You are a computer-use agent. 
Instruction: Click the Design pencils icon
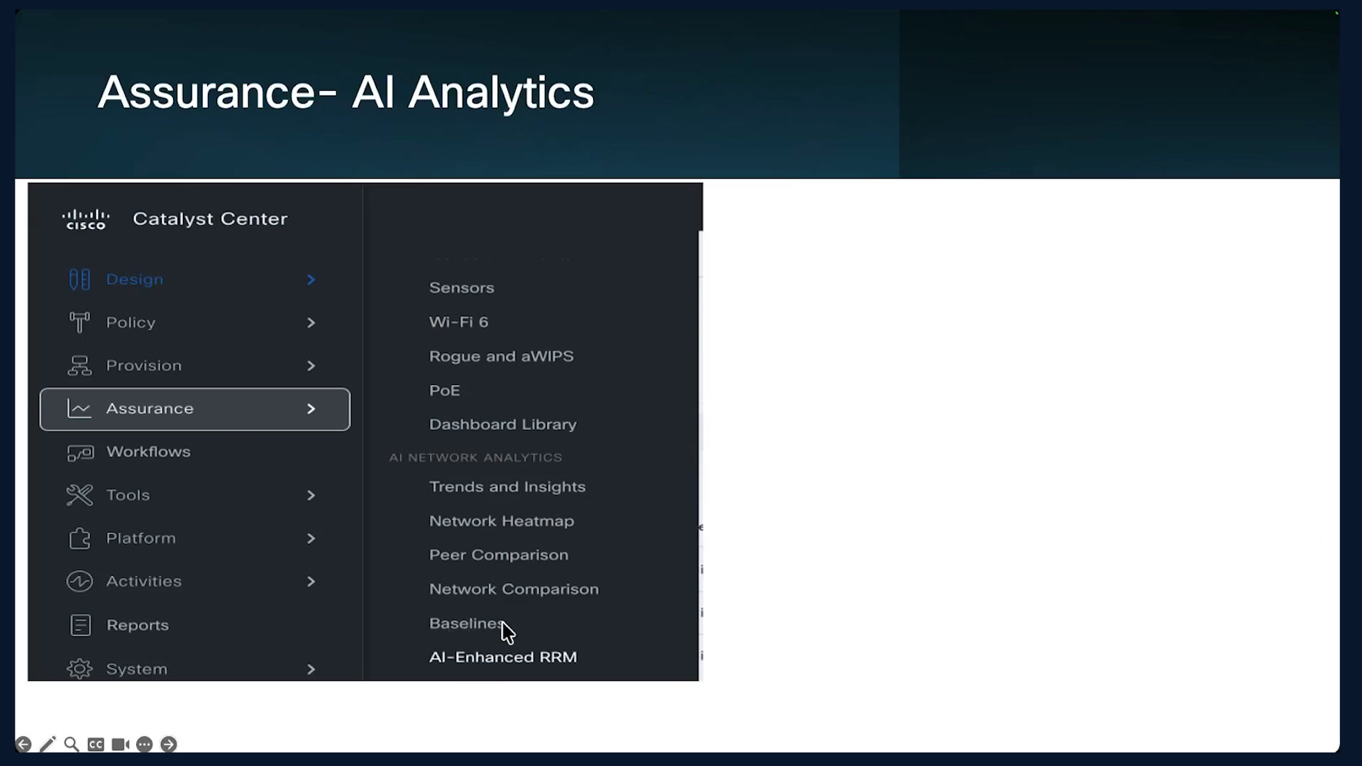coord(79,279)
